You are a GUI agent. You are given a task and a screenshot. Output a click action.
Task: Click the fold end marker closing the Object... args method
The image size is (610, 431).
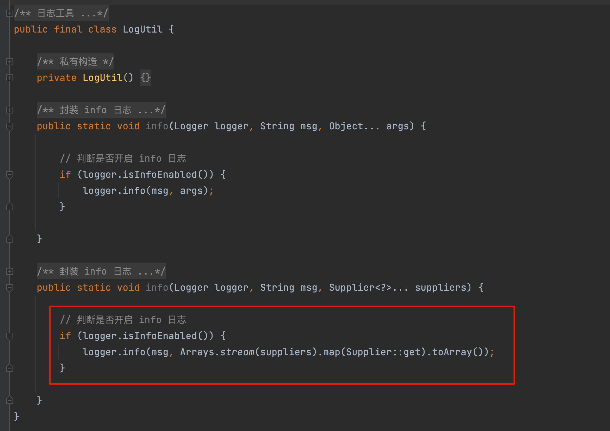coord(10,239)
